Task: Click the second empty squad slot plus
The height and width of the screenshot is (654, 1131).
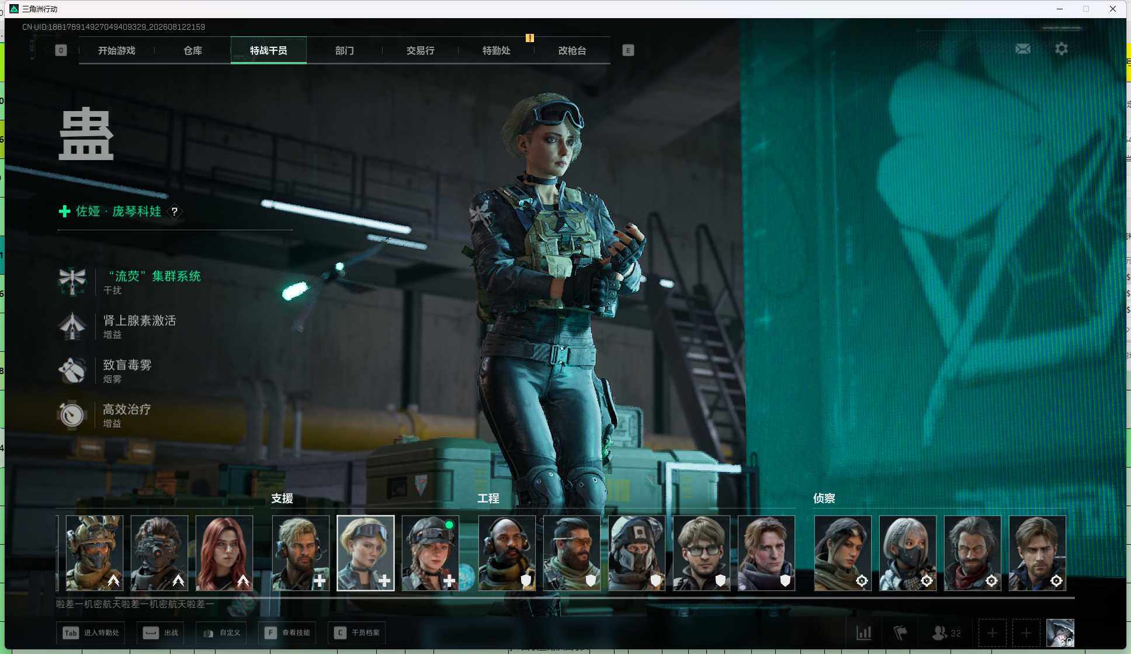Action: [x=1026, y=632]
